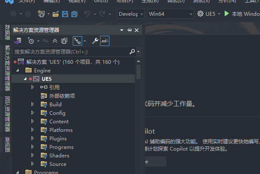Toggle preview selected items button

tap(105, 41)
